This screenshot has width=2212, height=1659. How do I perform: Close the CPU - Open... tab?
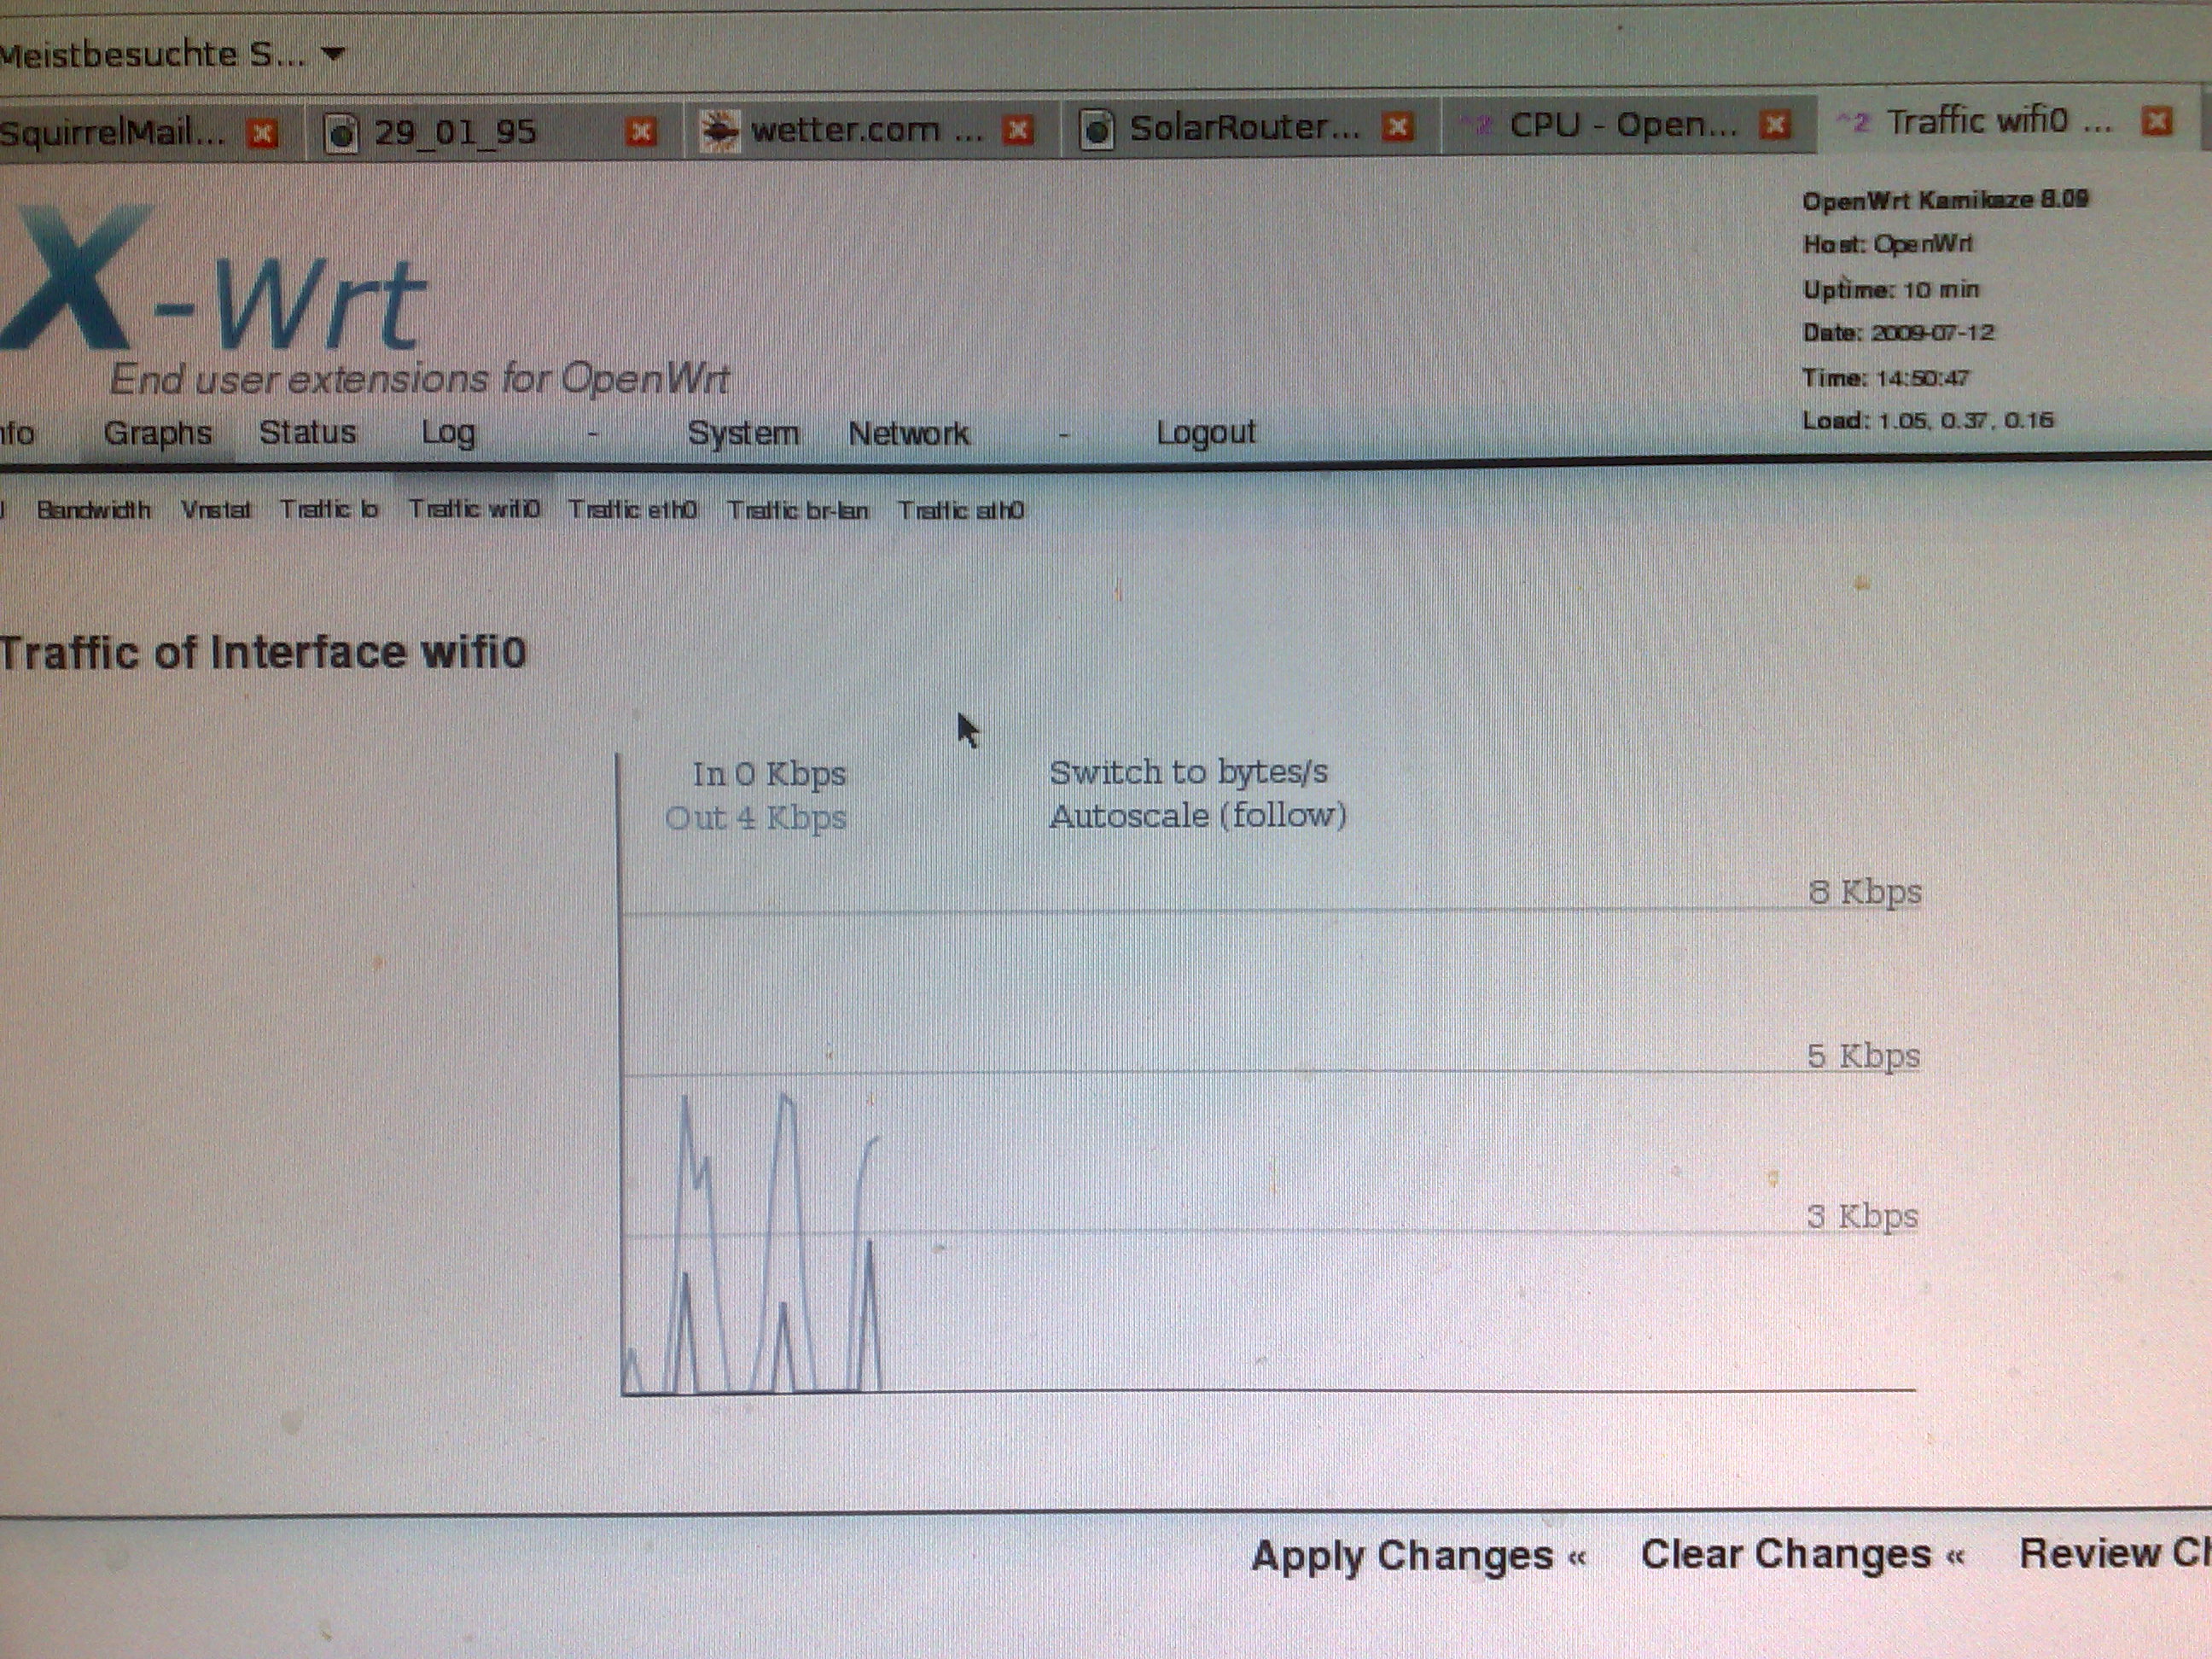coord(1774,125)
